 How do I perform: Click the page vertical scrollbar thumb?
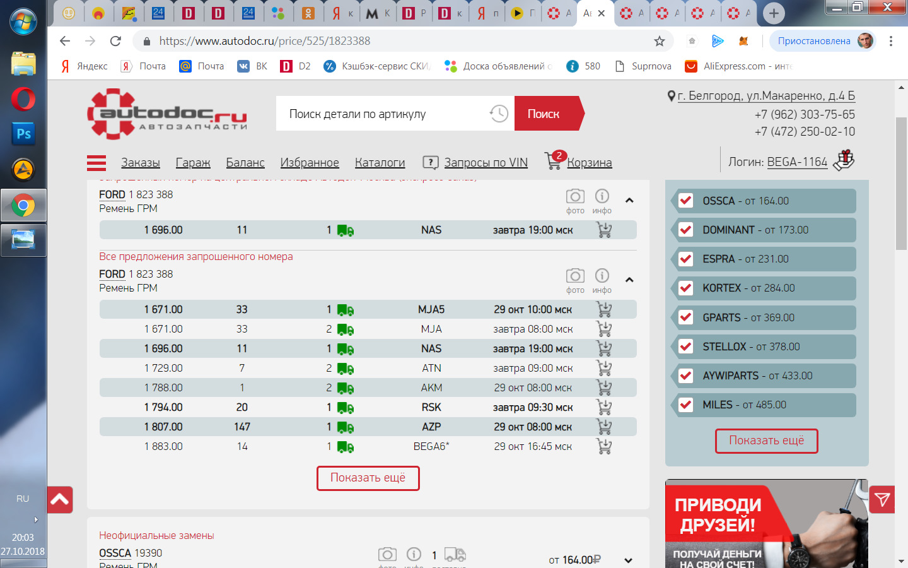pos(901,183)
